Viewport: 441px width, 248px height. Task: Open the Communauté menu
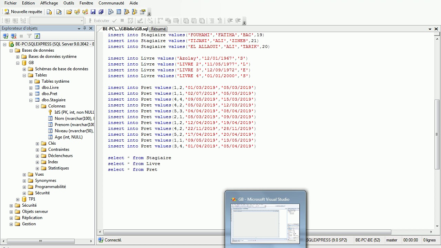(x=111, y=3)
